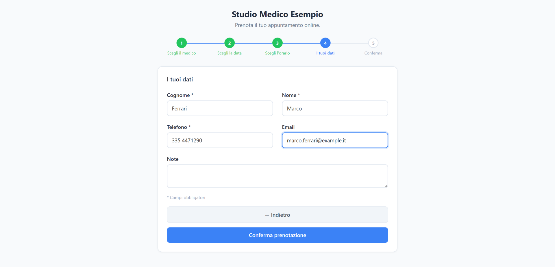
Task: Click the Scegli il medico step label
Action: (182, 53)
